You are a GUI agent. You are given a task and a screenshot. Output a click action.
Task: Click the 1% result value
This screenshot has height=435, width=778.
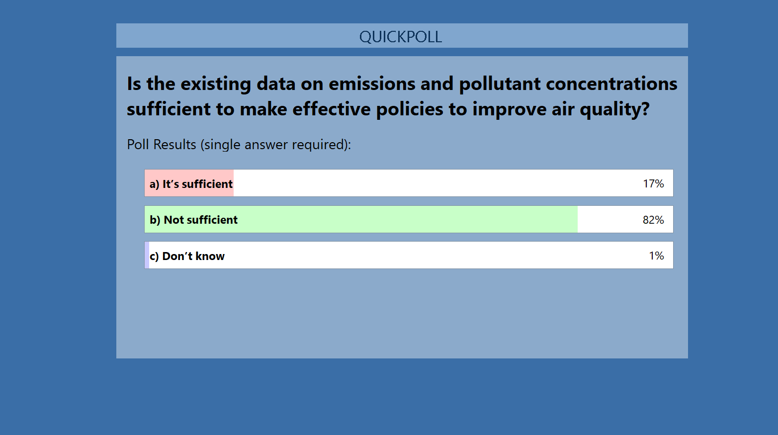coord(656,256)
